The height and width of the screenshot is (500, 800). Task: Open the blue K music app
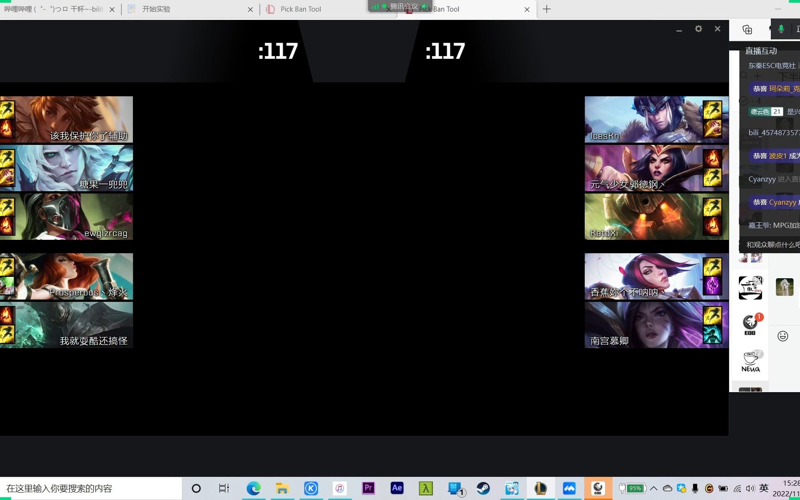311,488
